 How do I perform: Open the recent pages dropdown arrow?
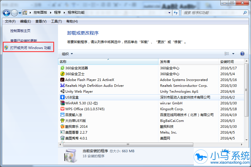pyautogui.click(x=20, y=13)
